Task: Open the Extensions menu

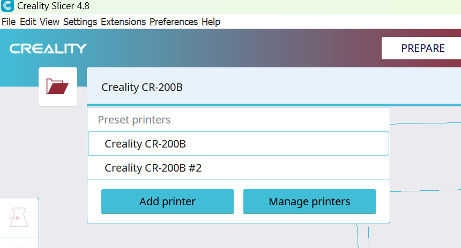Action: pos(123,22)
